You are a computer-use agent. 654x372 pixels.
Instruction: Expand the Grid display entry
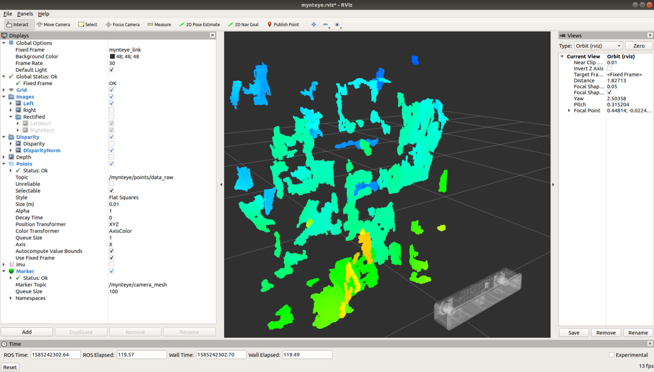4,90
